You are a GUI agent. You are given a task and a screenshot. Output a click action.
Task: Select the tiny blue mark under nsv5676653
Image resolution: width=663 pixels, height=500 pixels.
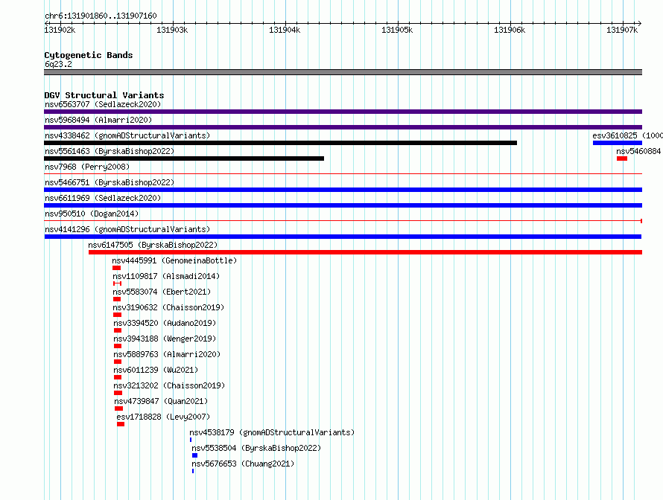193,471
